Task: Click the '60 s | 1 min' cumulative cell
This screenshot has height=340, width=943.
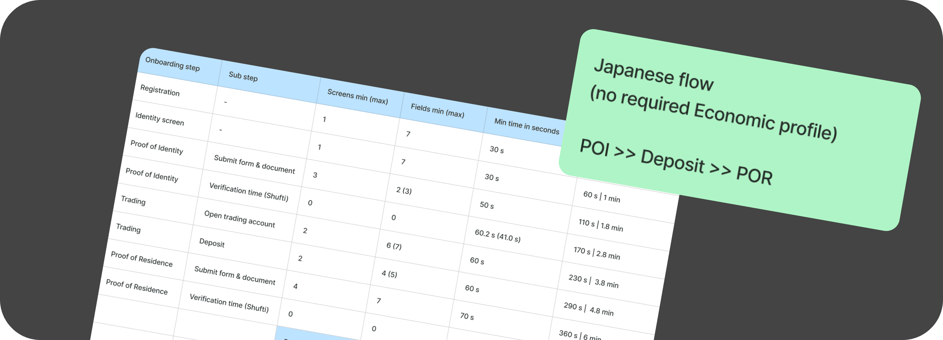Action: (x=602, y=197)
